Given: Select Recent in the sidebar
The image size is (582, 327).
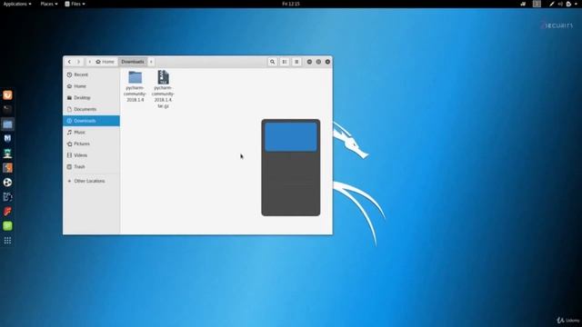Looking at the screenshot, I should point(91,74).
